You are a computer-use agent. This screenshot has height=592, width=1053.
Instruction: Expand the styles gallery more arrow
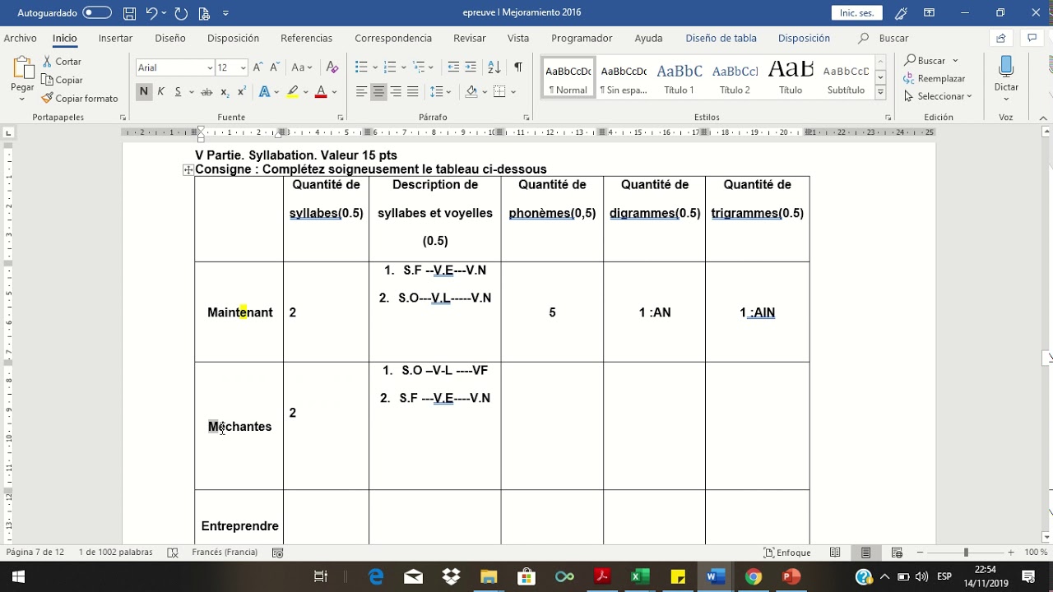(x=880, y=93)
